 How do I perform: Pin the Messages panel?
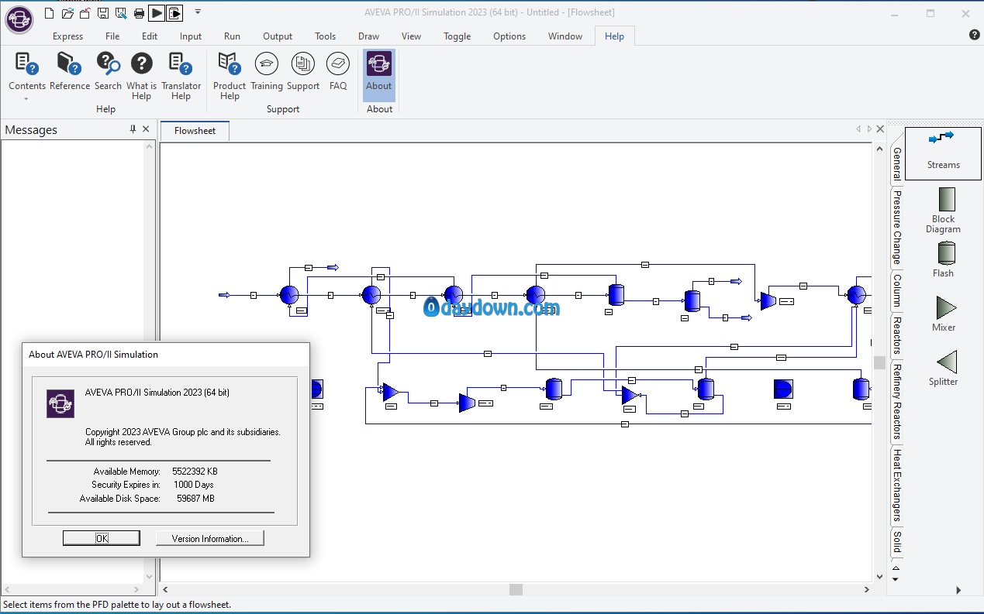click(133, 129)
